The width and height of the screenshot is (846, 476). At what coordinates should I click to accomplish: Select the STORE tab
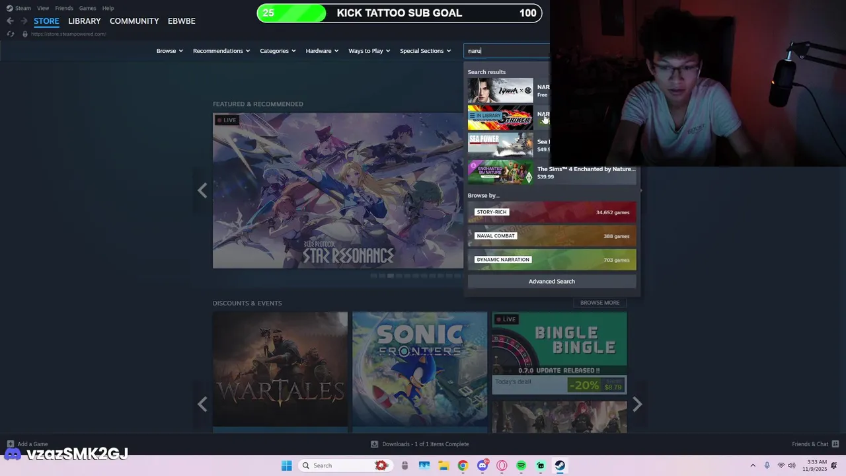[x=46, y=21]
